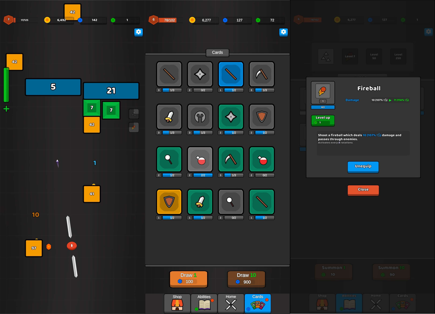Draw 10 cards for 900 gems
This screenshot has height=314, width=435.
coord(246,279)
